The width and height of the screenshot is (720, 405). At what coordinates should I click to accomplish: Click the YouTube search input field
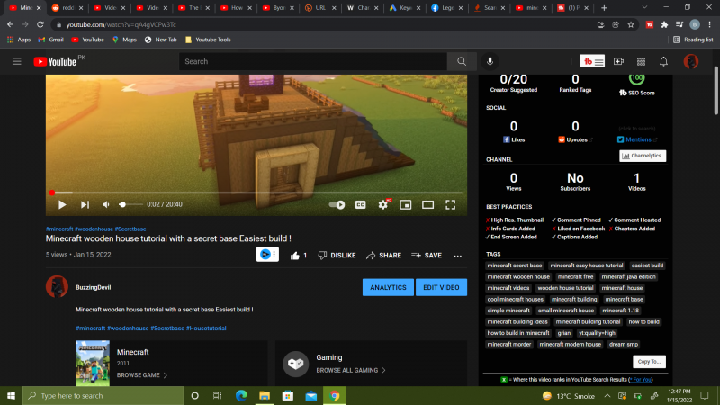pyautogui.click(x=315, y=61)
